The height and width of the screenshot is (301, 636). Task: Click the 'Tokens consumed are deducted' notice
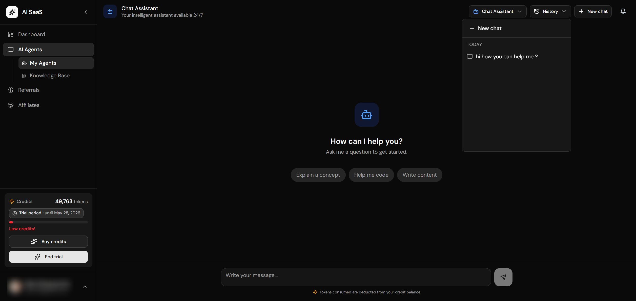point(366,292)
